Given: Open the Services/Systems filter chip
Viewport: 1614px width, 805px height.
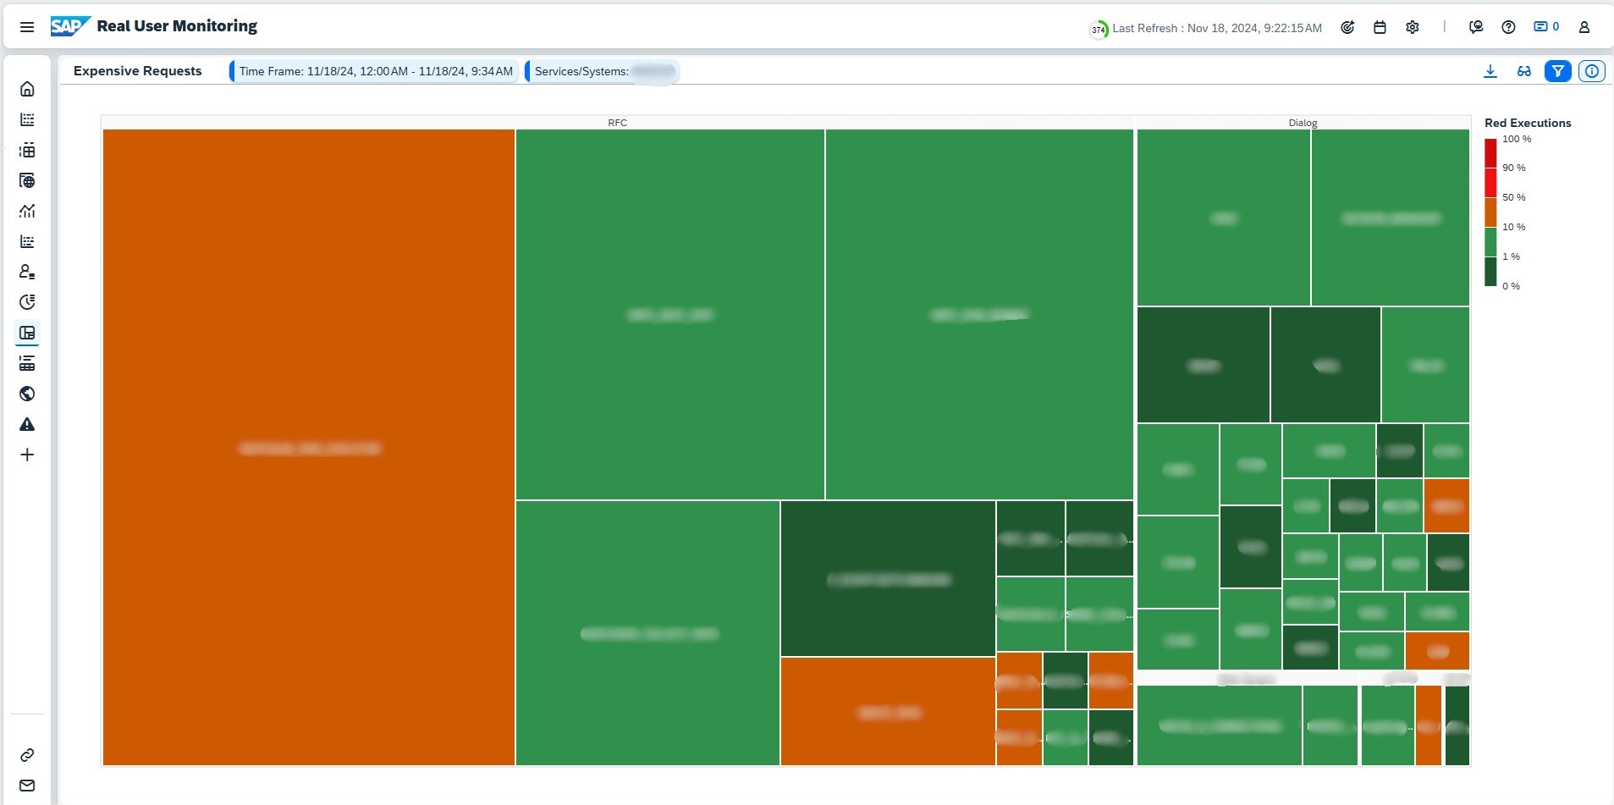Looking at the screenshot, I should tap(603, 72).
